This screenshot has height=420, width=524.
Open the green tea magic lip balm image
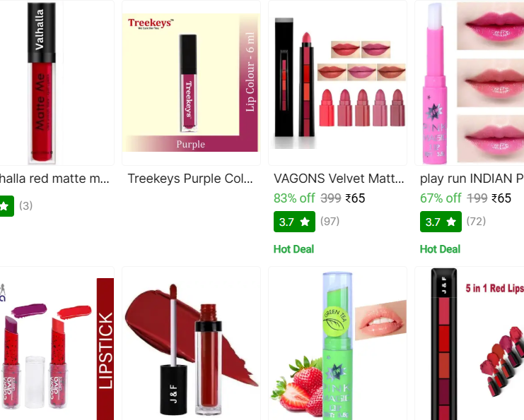click(337, 343)
